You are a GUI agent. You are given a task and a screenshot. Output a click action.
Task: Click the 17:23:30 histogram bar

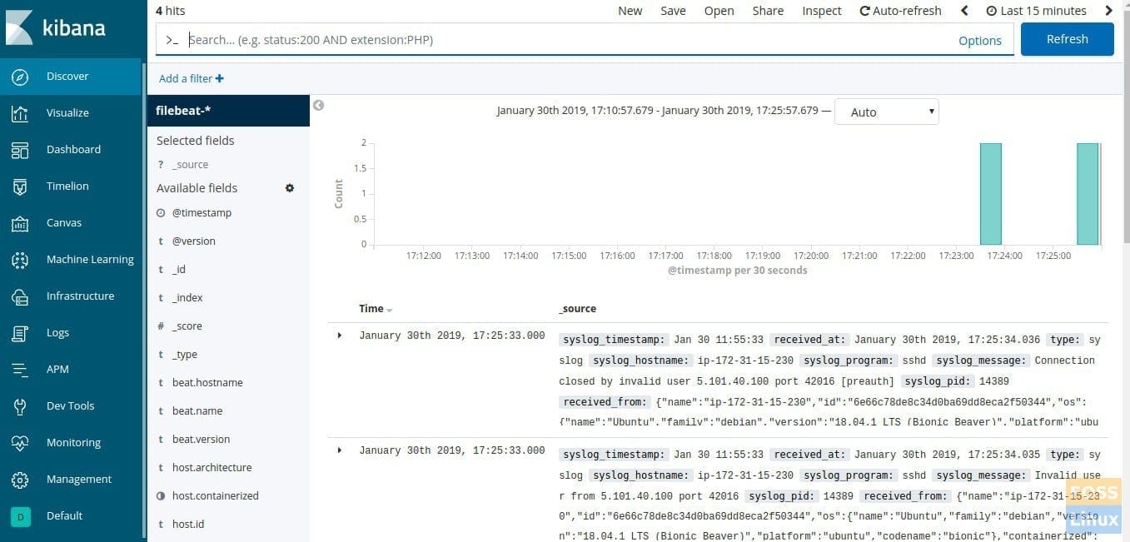(x=990, y=193)
